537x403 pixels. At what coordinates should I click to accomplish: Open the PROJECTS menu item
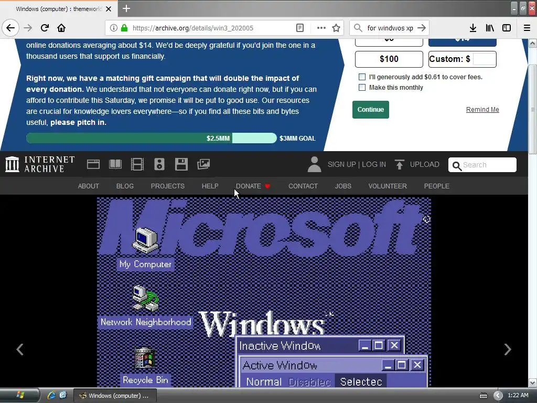click(168, 186)
